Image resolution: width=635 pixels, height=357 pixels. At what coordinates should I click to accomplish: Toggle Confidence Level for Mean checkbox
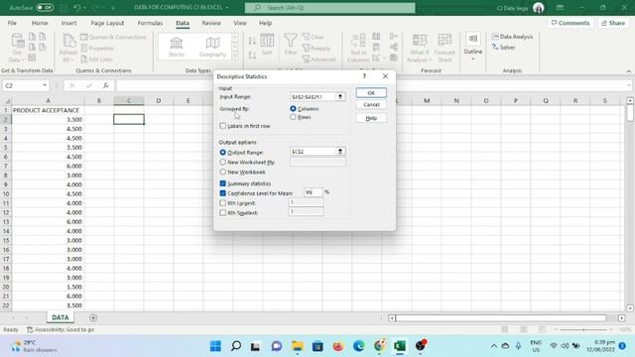[222, 193]
